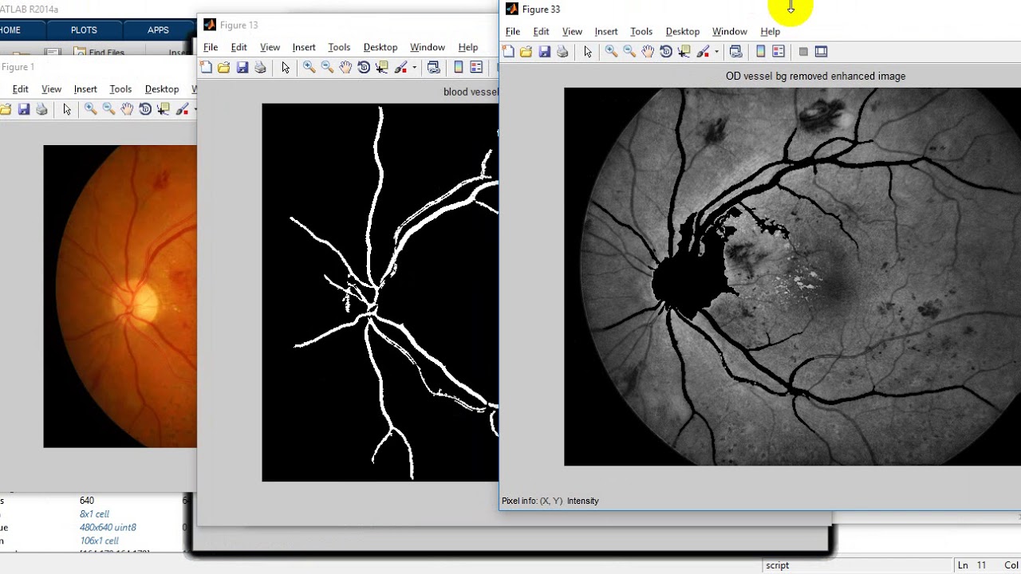
Task: Open Desktop menu in Figure 13
Action: click(x=380, y=48)
